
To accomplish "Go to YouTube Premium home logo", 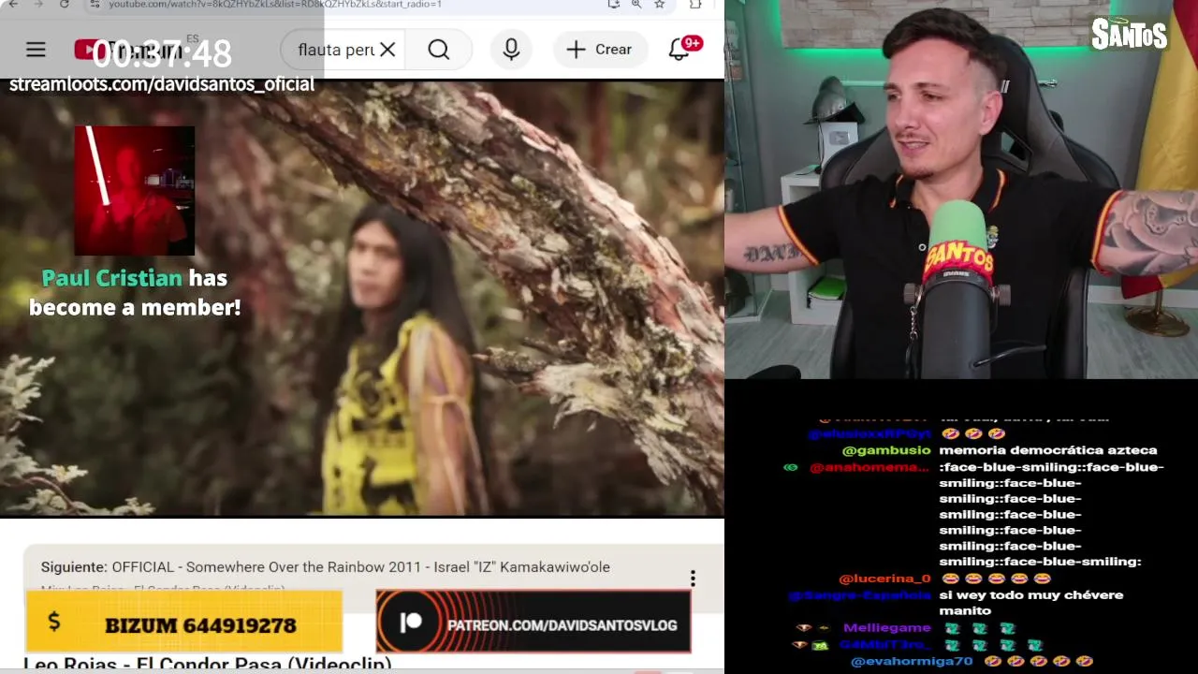I will 131,50.
